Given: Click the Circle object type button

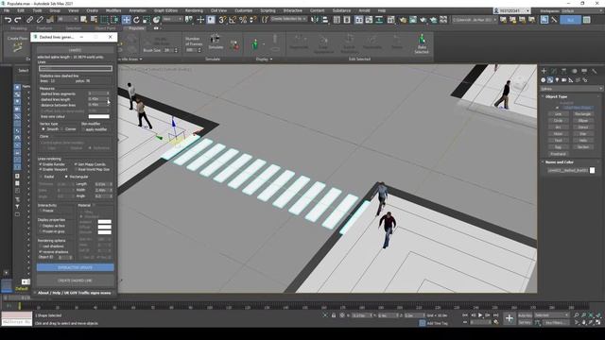Looking at the screenshot, I should point(558,121).
